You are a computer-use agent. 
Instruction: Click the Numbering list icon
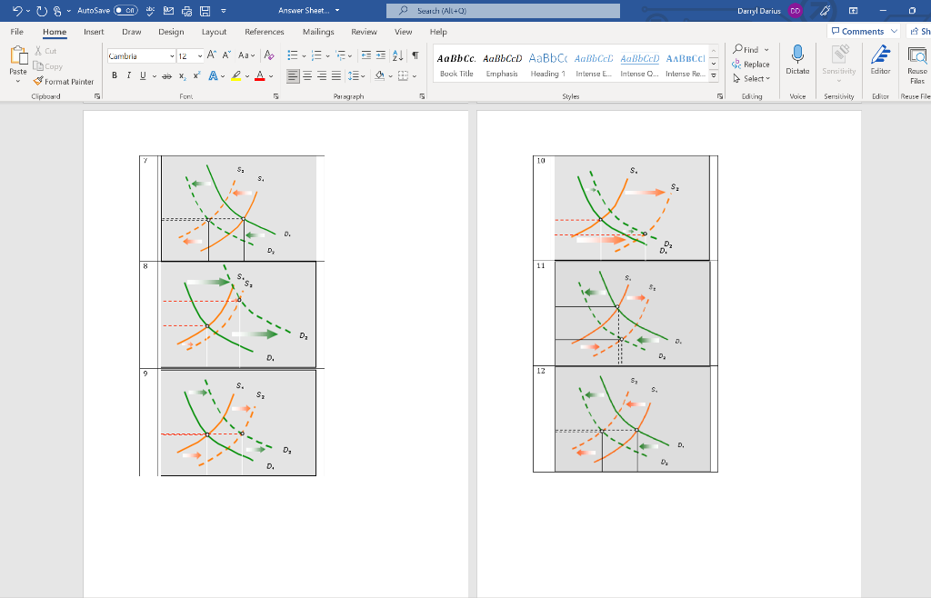316,55
